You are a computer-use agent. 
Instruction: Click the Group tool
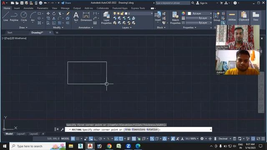[217, 17]
